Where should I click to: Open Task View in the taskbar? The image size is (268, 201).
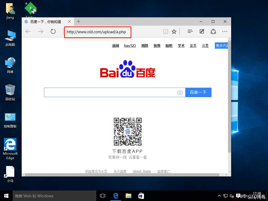(103, 196)
